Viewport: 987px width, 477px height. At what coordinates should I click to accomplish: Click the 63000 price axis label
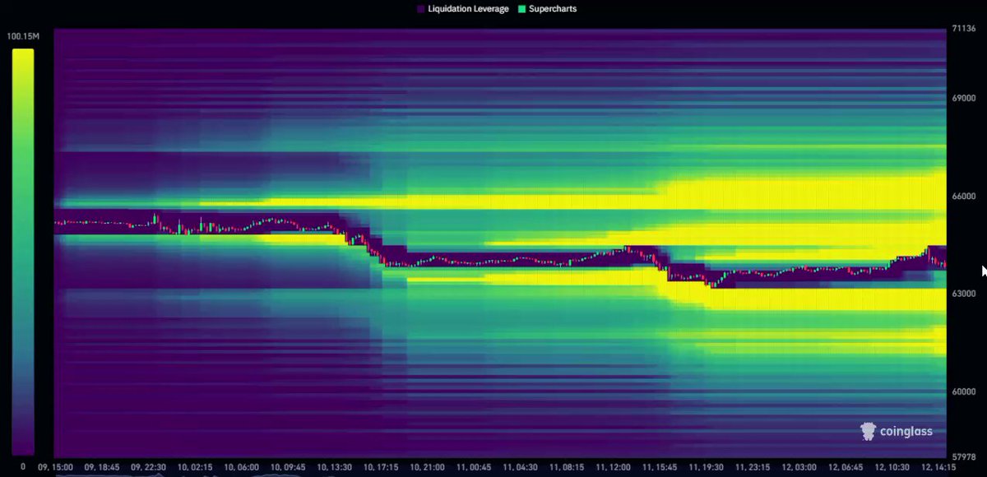pyautogui.click(x=963, y=294)
